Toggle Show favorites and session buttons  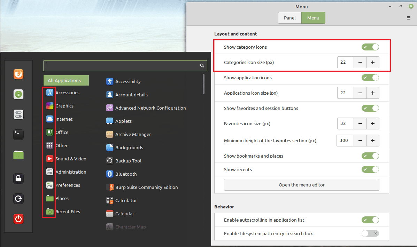pyautogui.click(x=370, y=108)
